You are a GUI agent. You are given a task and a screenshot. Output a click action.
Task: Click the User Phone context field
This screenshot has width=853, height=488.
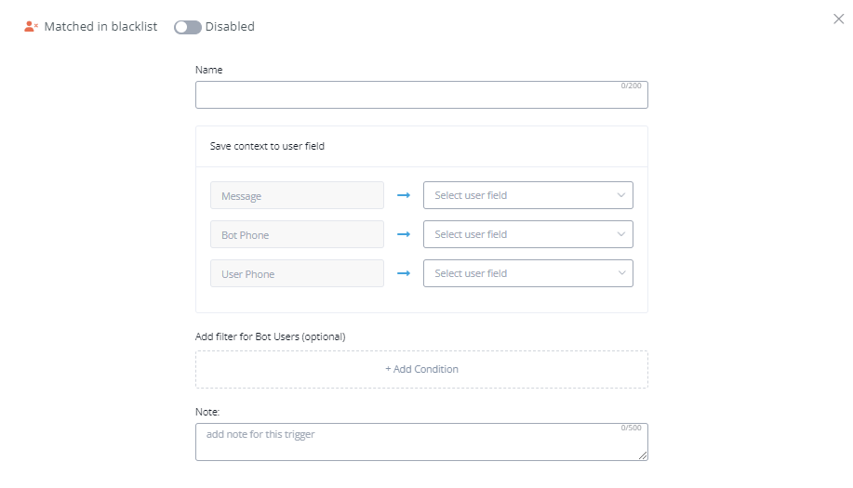(297, 273)
